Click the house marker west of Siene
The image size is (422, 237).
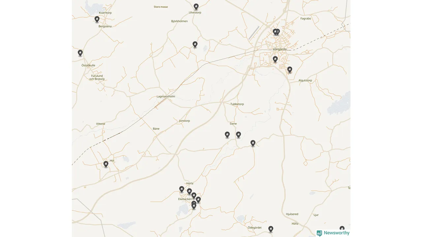(x=227, y=134)
